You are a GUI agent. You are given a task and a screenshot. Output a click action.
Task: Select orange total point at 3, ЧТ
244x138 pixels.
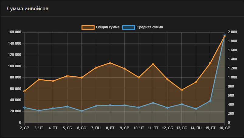coord(39,79)
